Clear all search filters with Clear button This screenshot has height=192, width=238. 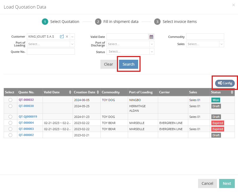click(109, 64)
